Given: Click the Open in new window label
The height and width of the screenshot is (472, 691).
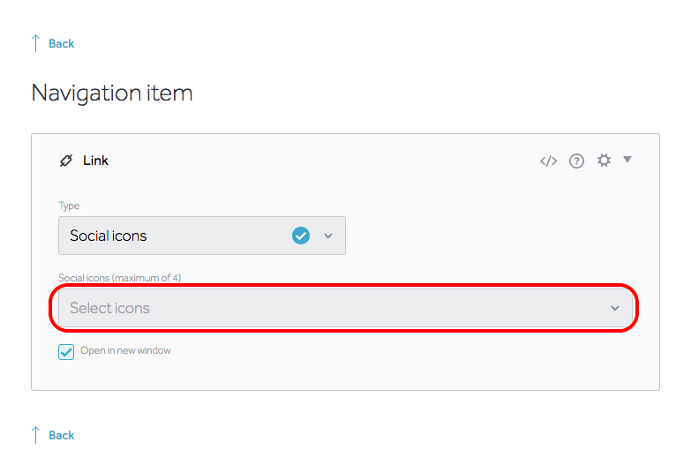Looking at the screenshot, I should tap(125, 350).
